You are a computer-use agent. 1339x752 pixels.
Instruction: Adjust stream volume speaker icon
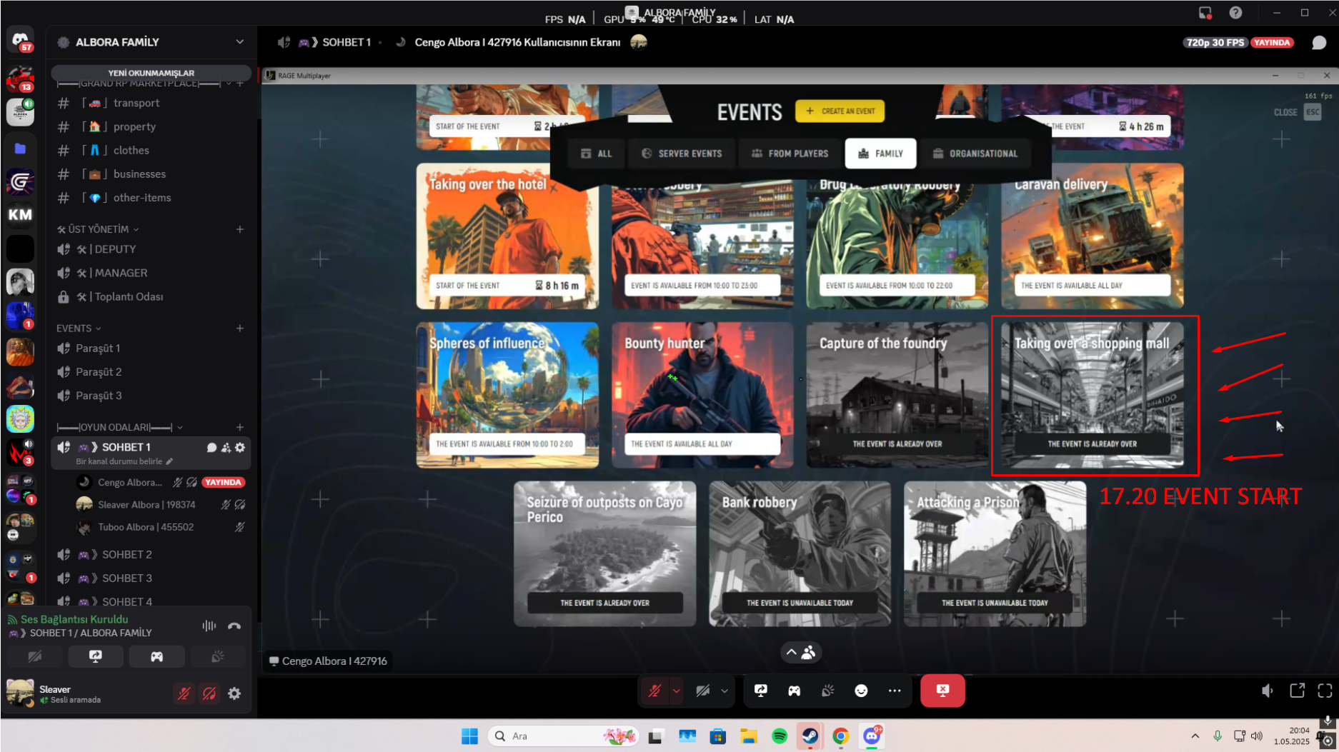tap(1268, 691)
